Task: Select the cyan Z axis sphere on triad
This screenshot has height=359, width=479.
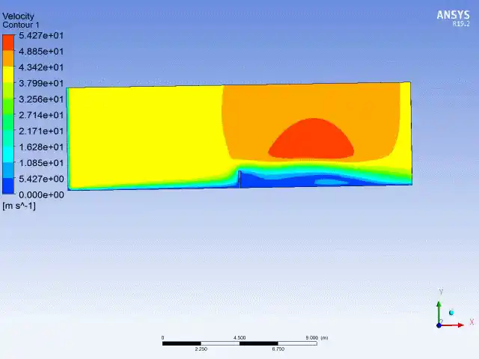Action: tap(451, 313)
